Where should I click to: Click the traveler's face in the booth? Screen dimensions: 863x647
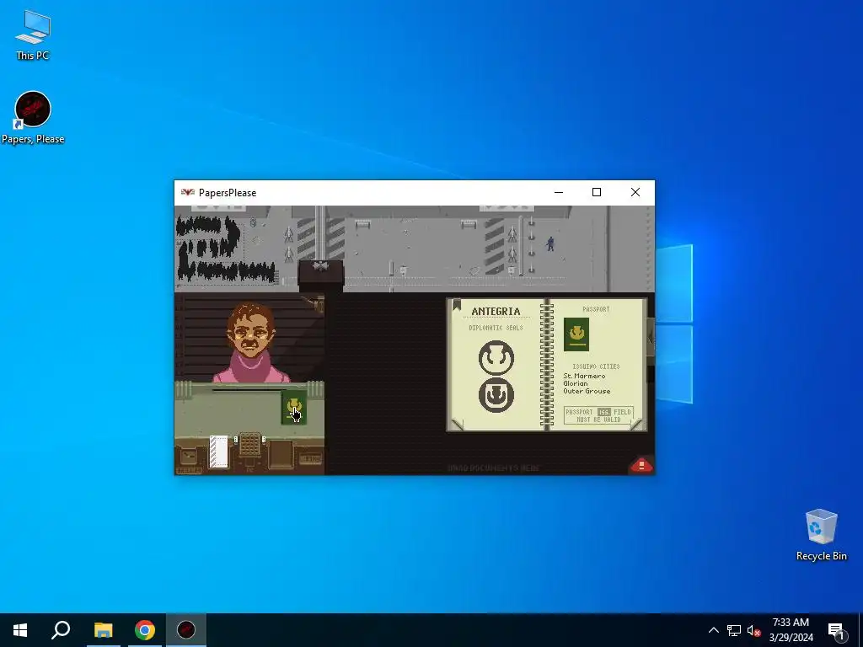(251, 331)
